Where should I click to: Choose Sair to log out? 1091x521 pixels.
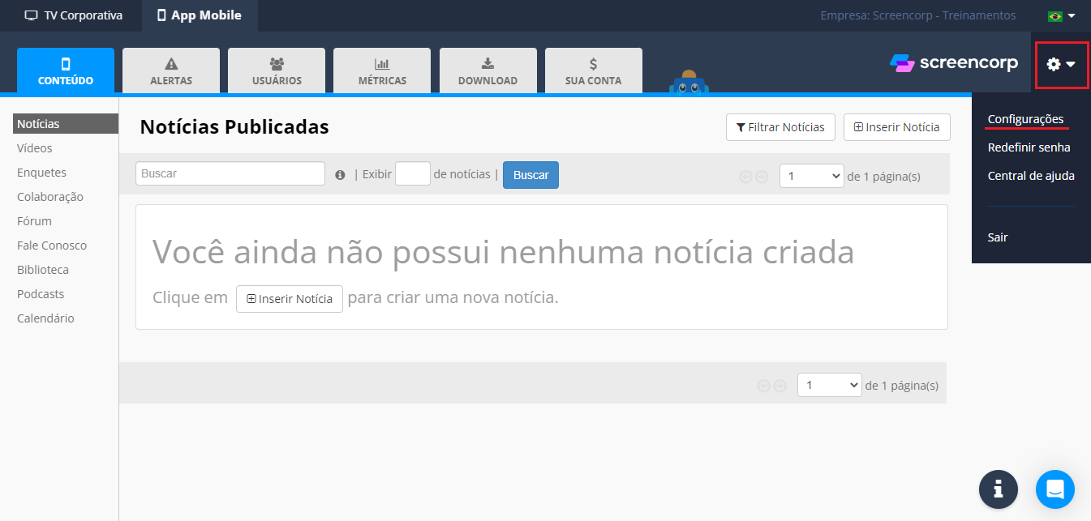[998, 237]
